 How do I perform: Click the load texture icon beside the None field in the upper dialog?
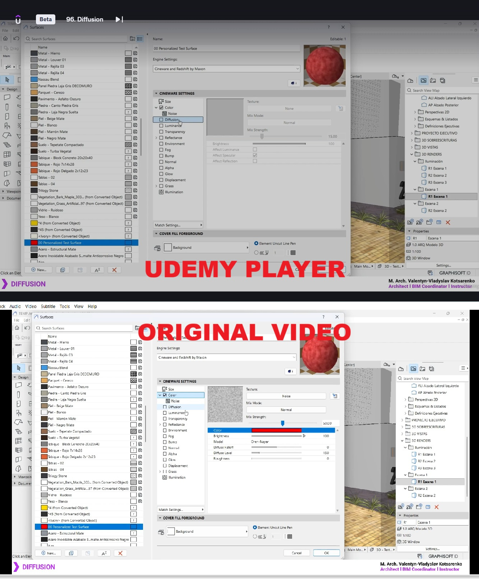pos(340,108)
